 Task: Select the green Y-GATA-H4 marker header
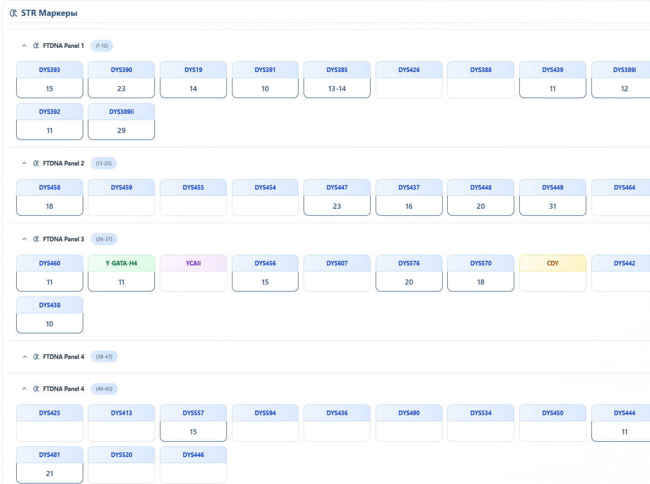click(121, 263)
